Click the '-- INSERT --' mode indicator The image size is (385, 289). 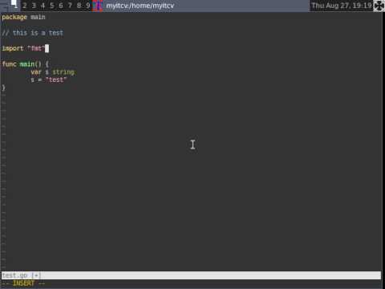23,283
